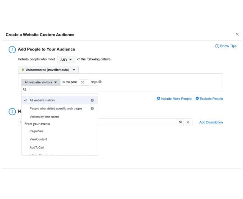Clear the audience name with X button
This screenshot has height=199, width=243.
pos(188,122)
